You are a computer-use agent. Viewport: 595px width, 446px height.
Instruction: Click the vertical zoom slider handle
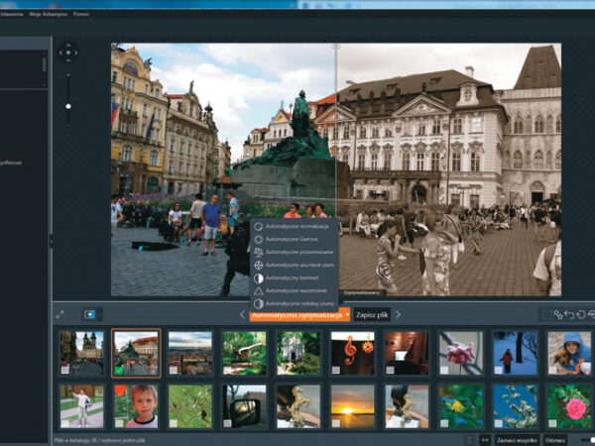67,106
